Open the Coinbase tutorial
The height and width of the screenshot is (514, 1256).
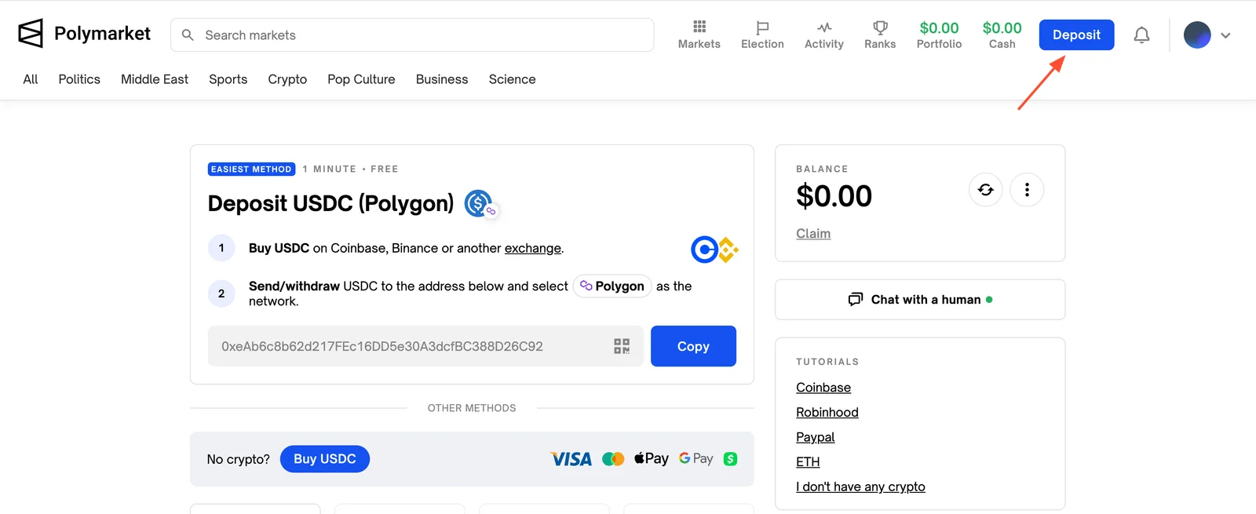point(823,388)
